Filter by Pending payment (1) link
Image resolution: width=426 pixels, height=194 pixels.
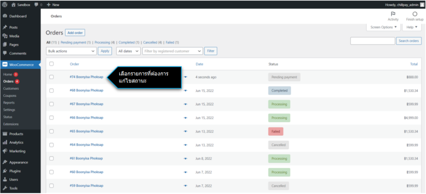pos(76,43)
